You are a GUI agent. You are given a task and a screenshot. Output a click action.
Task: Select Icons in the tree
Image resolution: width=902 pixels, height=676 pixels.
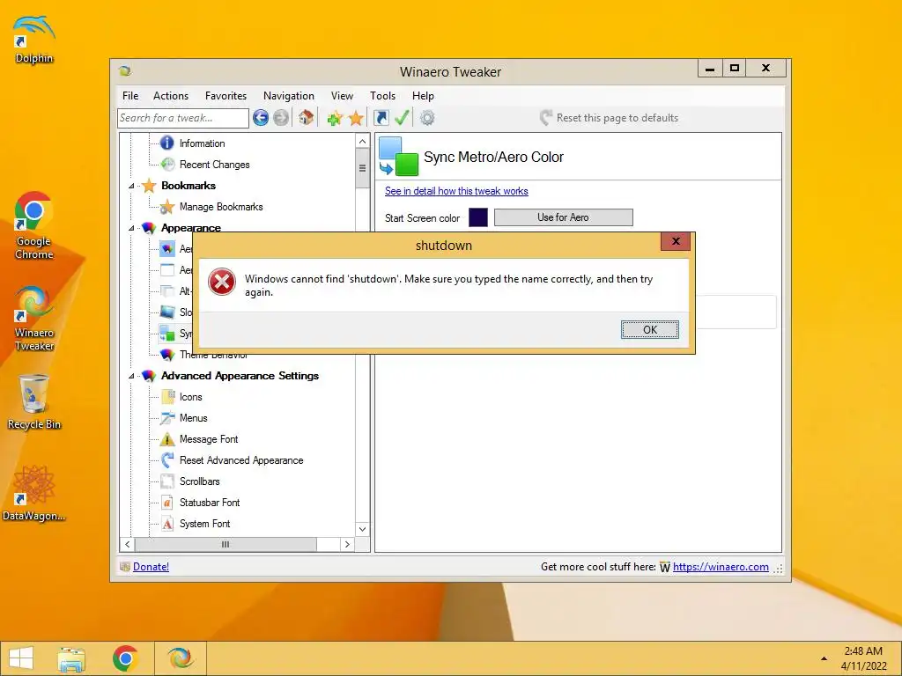[190, 397]
